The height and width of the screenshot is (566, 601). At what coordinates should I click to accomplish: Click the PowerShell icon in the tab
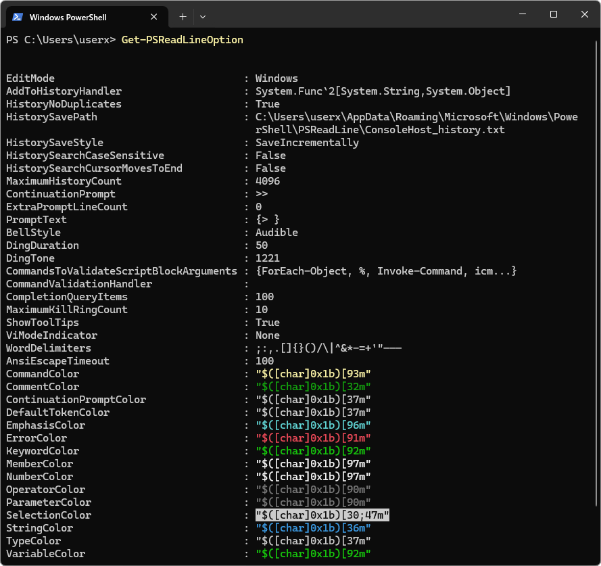[x=18, y=16]
